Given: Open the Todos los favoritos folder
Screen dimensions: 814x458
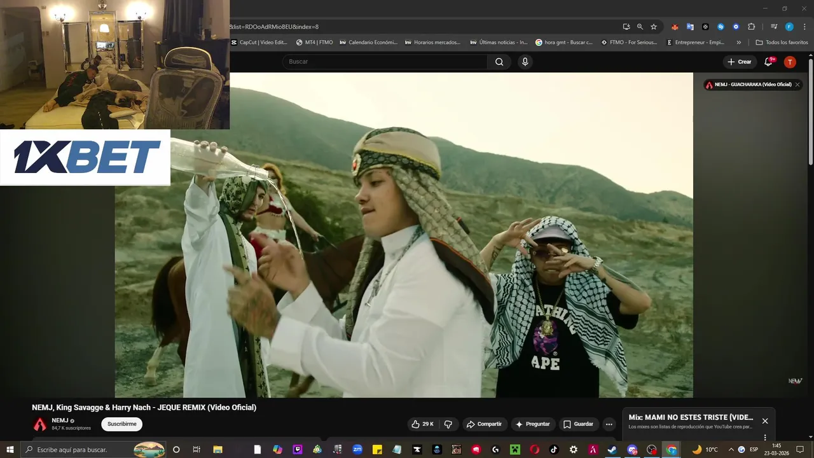Looking at the screenshot, I should [x=782, y=43].
